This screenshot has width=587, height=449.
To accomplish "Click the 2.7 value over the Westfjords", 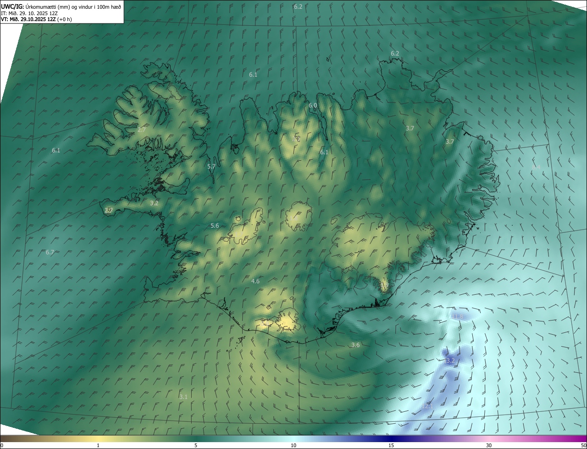I will click(142, 130).
